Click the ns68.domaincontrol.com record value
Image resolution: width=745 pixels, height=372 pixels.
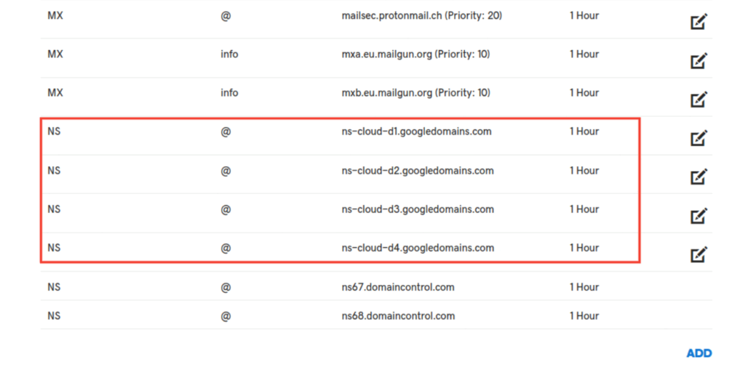[x=398, y=316]
